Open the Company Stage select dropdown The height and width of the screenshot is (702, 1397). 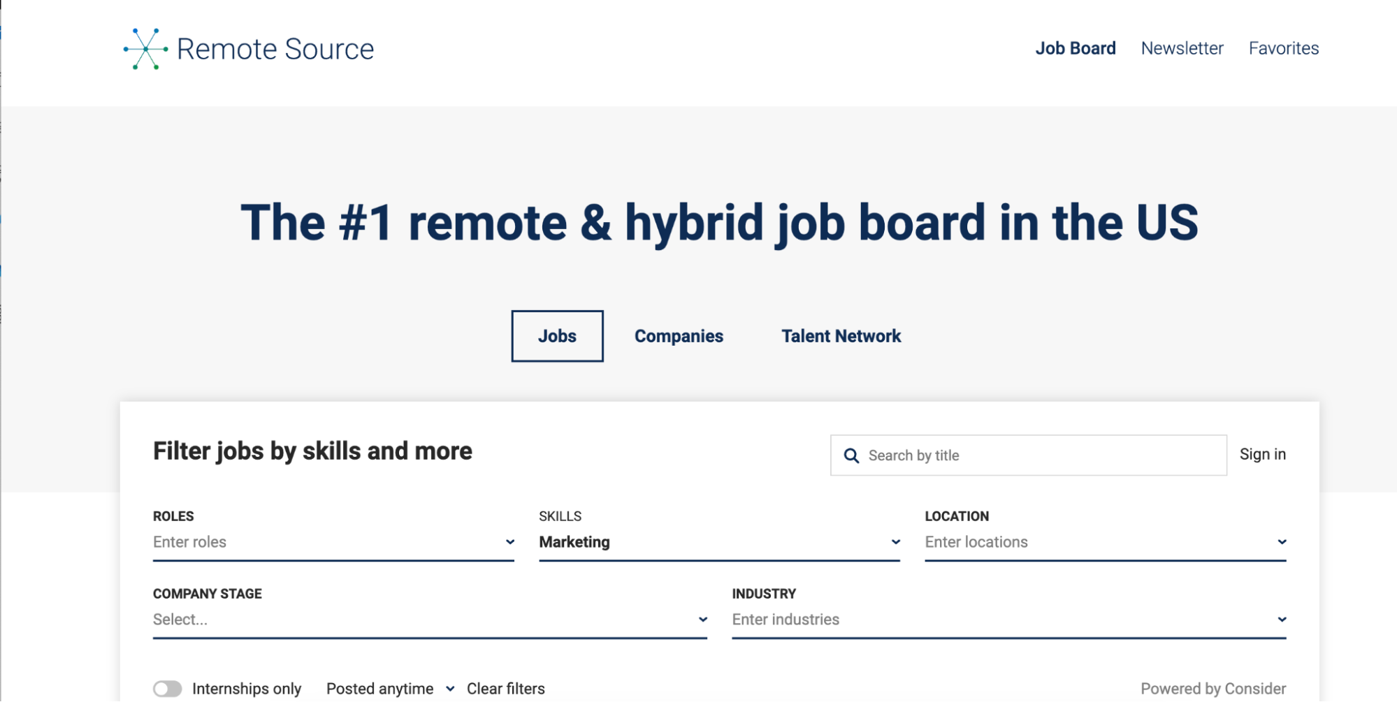[430, 620]
